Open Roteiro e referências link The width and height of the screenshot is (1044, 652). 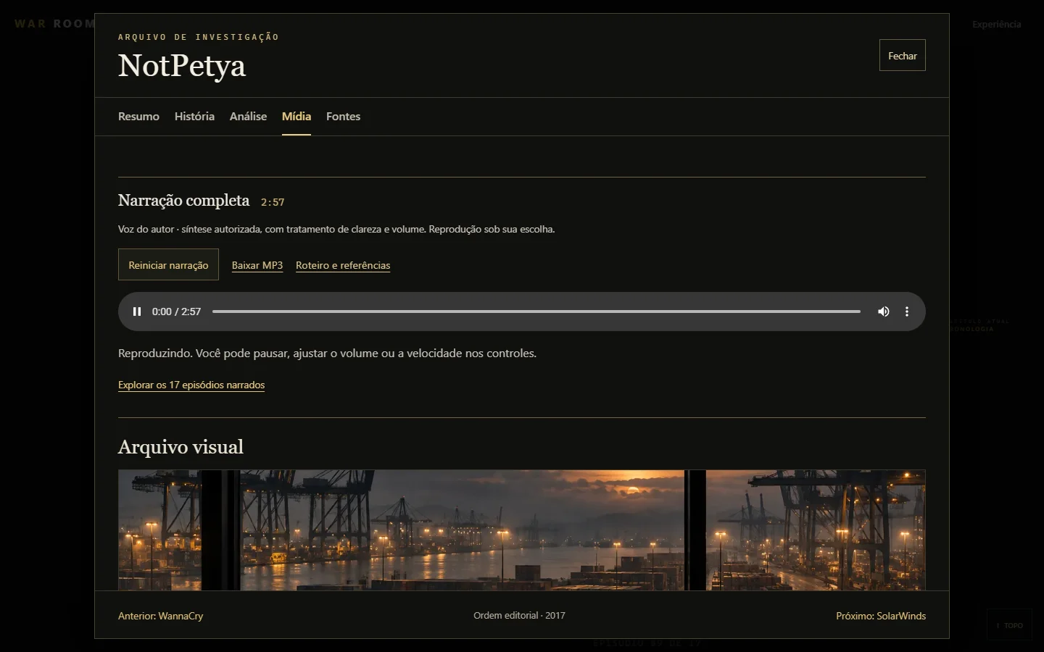[343, 266]
